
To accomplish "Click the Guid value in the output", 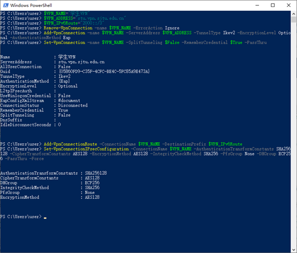I will [x=104, y=71].
